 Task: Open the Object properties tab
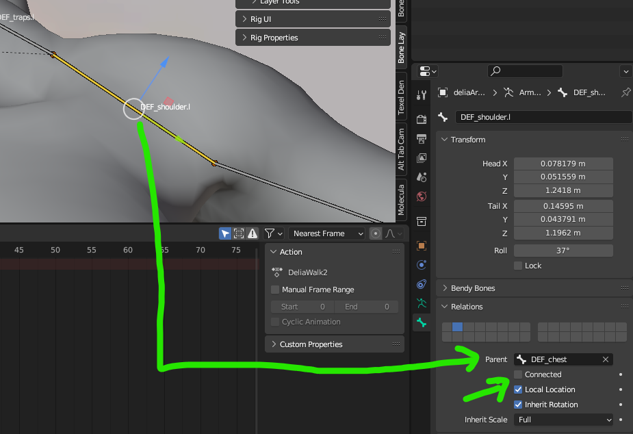coord(422,246)
